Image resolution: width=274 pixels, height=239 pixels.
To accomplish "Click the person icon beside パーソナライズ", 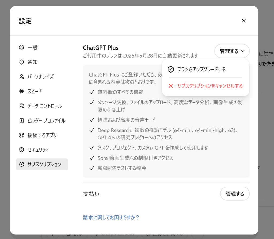I will coord(21,77).
